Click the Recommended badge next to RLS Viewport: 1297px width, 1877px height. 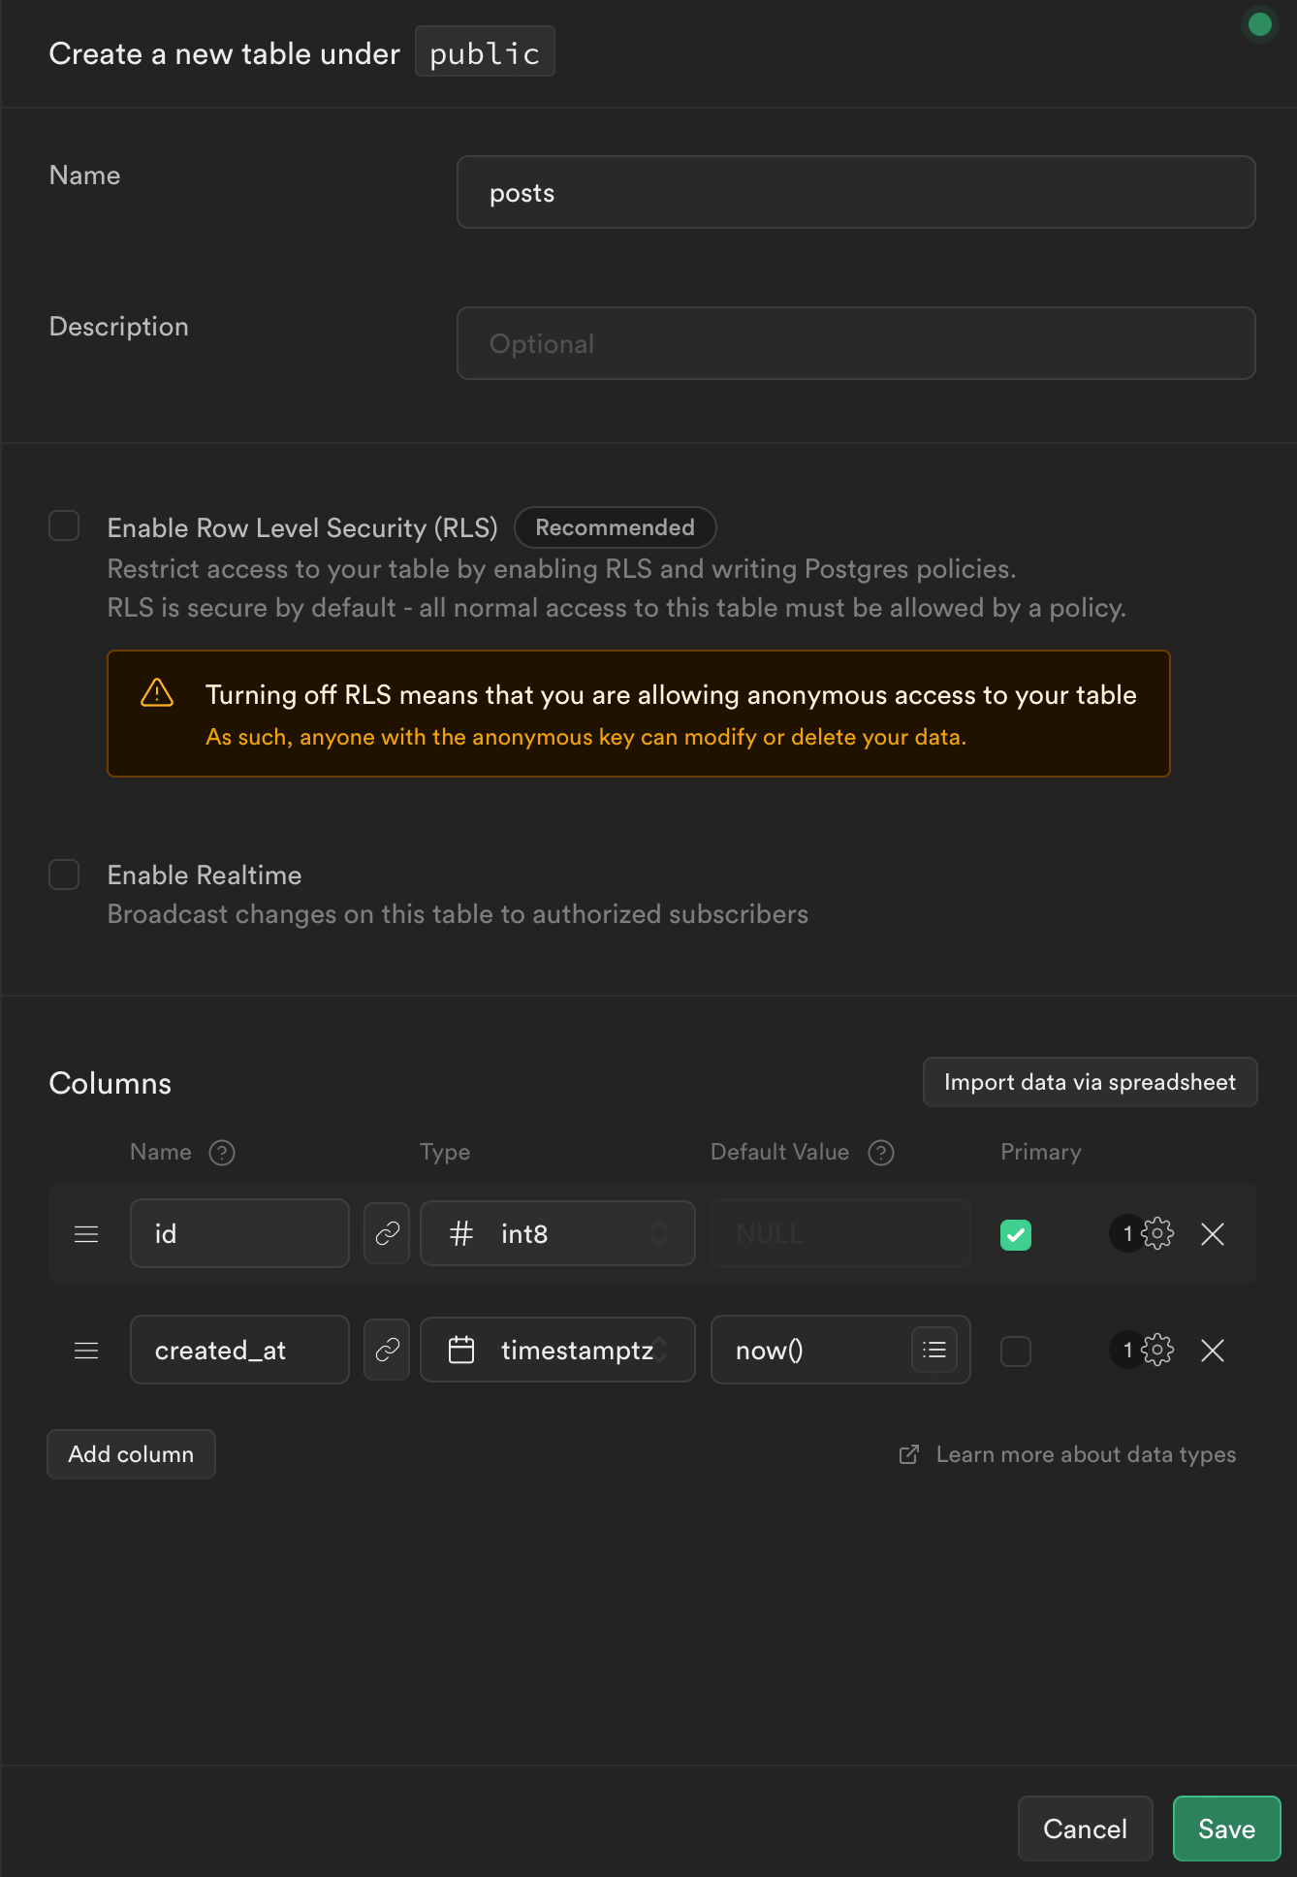615,527
